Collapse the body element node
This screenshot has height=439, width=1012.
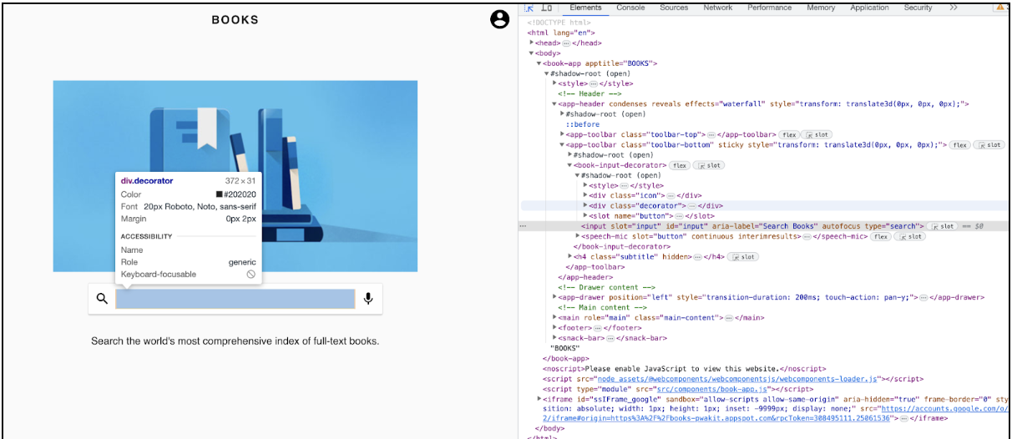pyautogui.click(x=532, y=53)
